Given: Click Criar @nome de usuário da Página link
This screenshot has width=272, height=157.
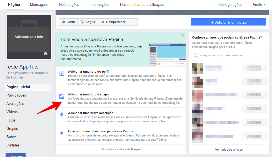Looking at the screenshot, I should (x=27, y=75).
